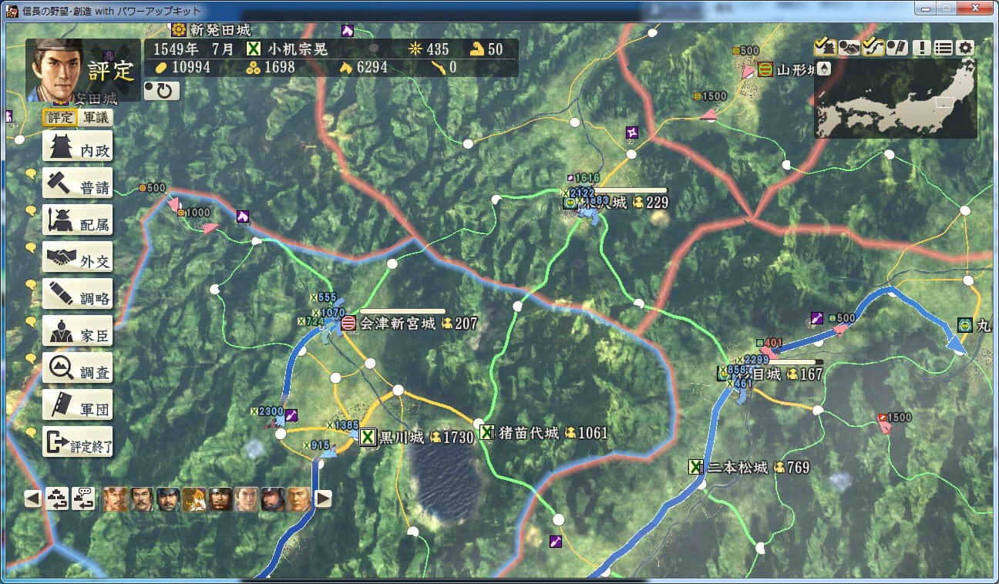Open the 家臣 retainers command
This screenshot has width=999, height=584.
pyautogui.click(x=77, y=332)
